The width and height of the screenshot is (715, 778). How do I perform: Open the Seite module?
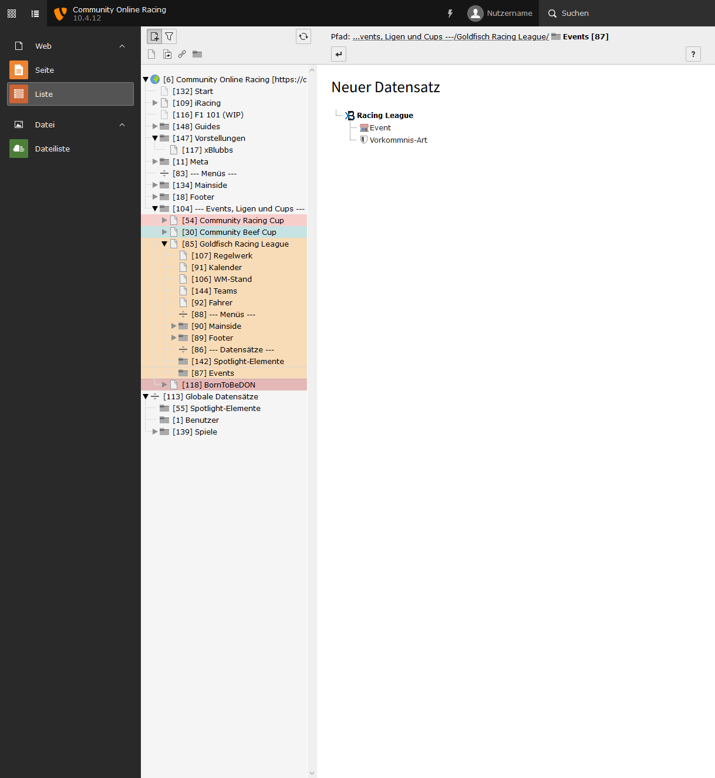70,70
